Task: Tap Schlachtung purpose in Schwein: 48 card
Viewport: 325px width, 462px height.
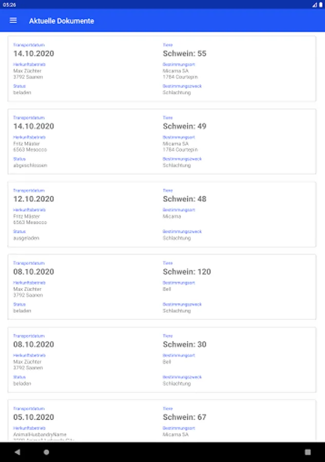Action: point(177,238)
